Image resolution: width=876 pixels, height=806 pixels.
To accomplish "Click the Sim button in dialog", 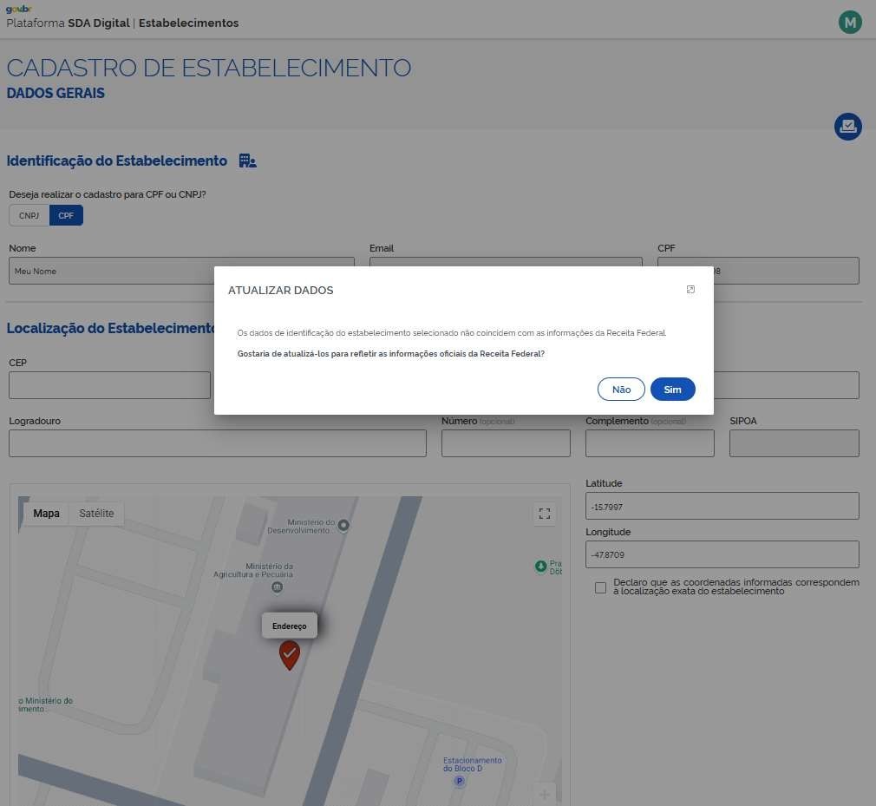I will 672,390.
